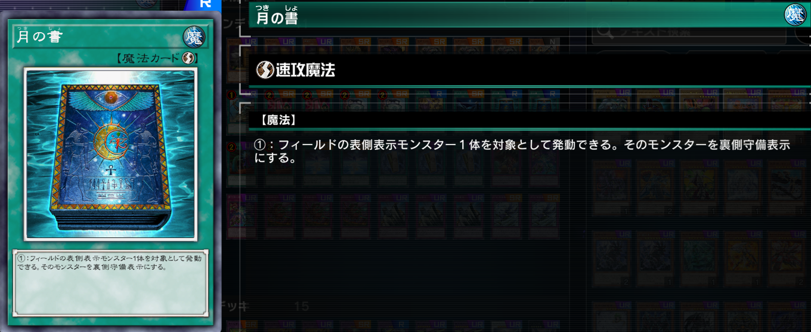This screenshot has width=811, height=332.
Task: Open the Book of Moon card artwork
Action: click(x=110, y=154)
